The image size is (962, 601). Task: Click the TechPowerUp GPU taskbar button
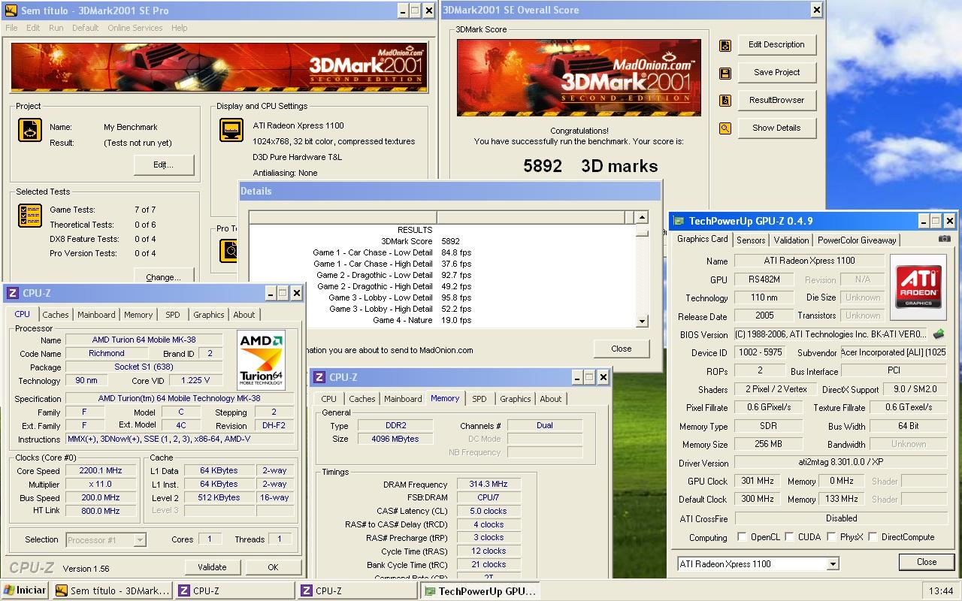pyautogui.click(x=479, y=590)
